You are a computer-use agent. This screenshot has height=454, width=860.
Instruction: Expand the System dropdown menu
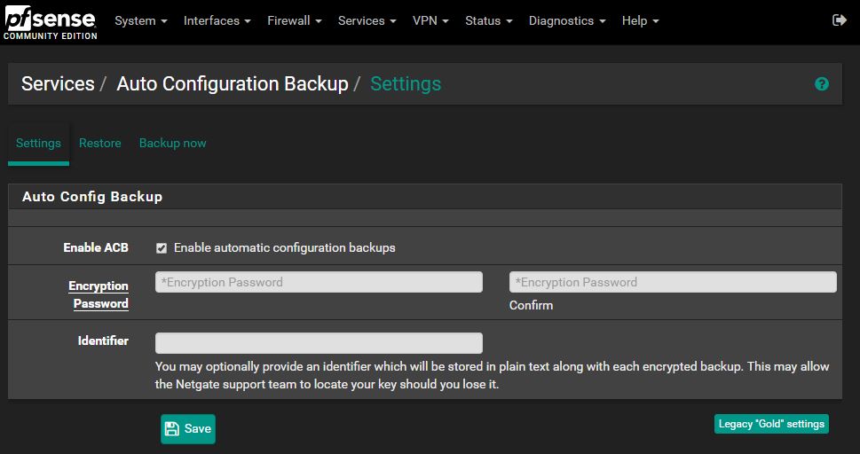click(x=141, y=20)
